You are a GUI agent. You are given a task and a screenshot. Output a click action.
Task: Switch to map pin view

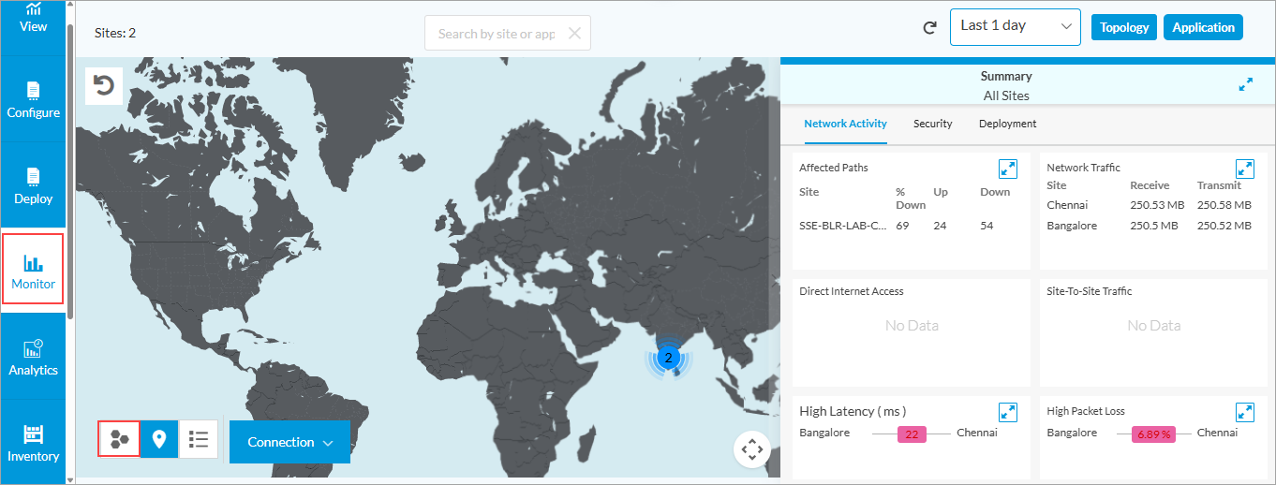pyautogui.click(x=159, y=439)
